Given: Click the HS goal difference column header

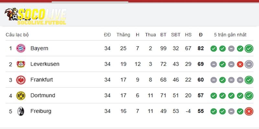Looking at the screenshot, I should (188, 35).
